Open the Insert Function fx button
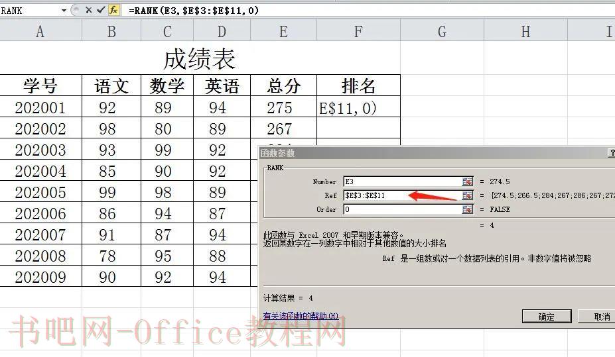Image resolution: width=615 pixels, height=357 pixels. [x=113, y=10]
